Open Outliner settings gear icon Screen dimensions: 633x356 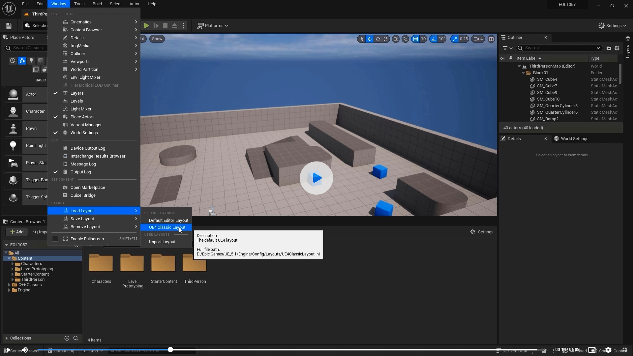(x=617, y=48)
